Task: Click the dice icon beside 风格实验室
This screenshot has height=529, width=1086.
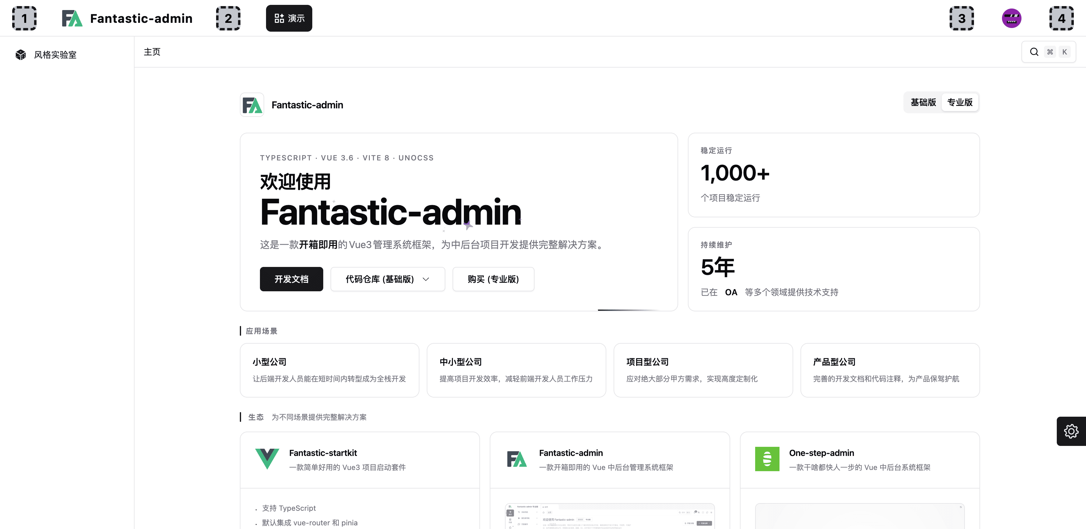Action: coord(21,55)
